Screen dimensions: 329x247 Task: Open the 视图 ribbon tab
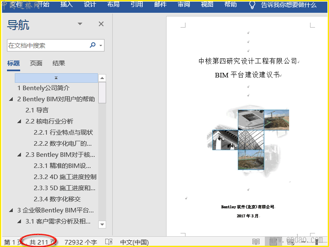tap(207, 5)
